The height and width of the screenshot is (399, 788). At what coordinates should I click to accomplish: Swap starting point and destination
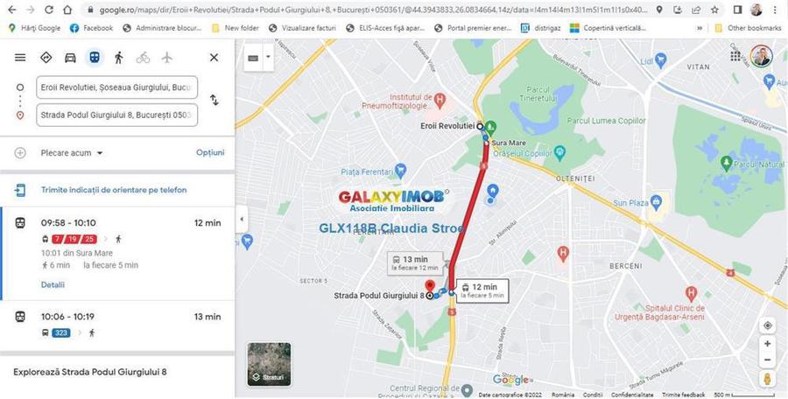pyautogui.click(x=215, y=100)
